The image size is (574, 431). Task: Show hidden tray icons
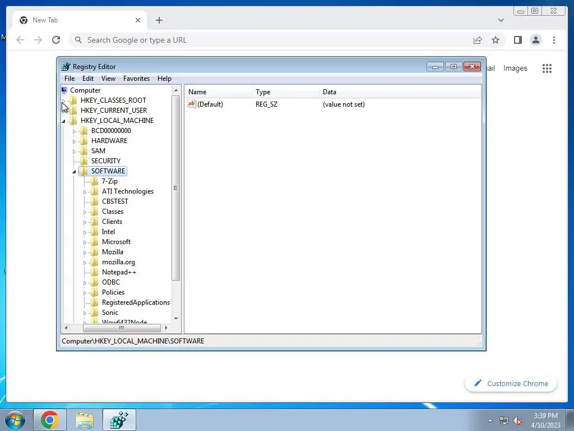[x=490, y=420]
